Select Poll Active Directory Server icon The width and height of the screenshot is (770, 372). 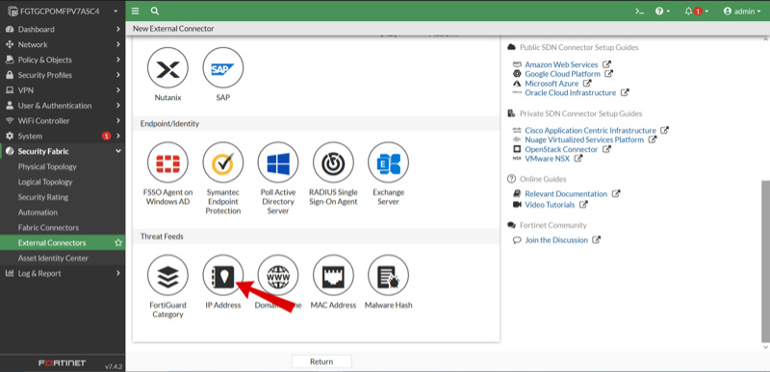point(278,162)
